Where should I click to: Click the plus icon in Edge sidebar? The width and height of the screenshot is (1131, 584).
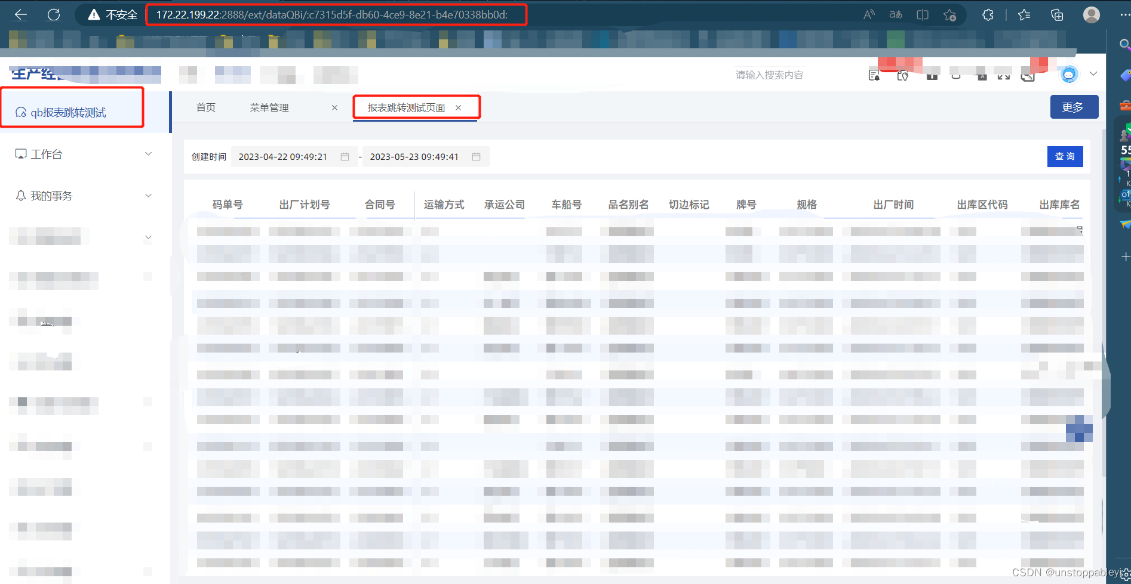click(1125, 257)
